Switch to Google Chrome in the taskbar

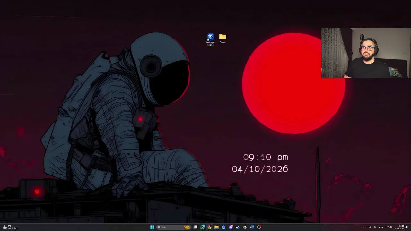(209, 227)
